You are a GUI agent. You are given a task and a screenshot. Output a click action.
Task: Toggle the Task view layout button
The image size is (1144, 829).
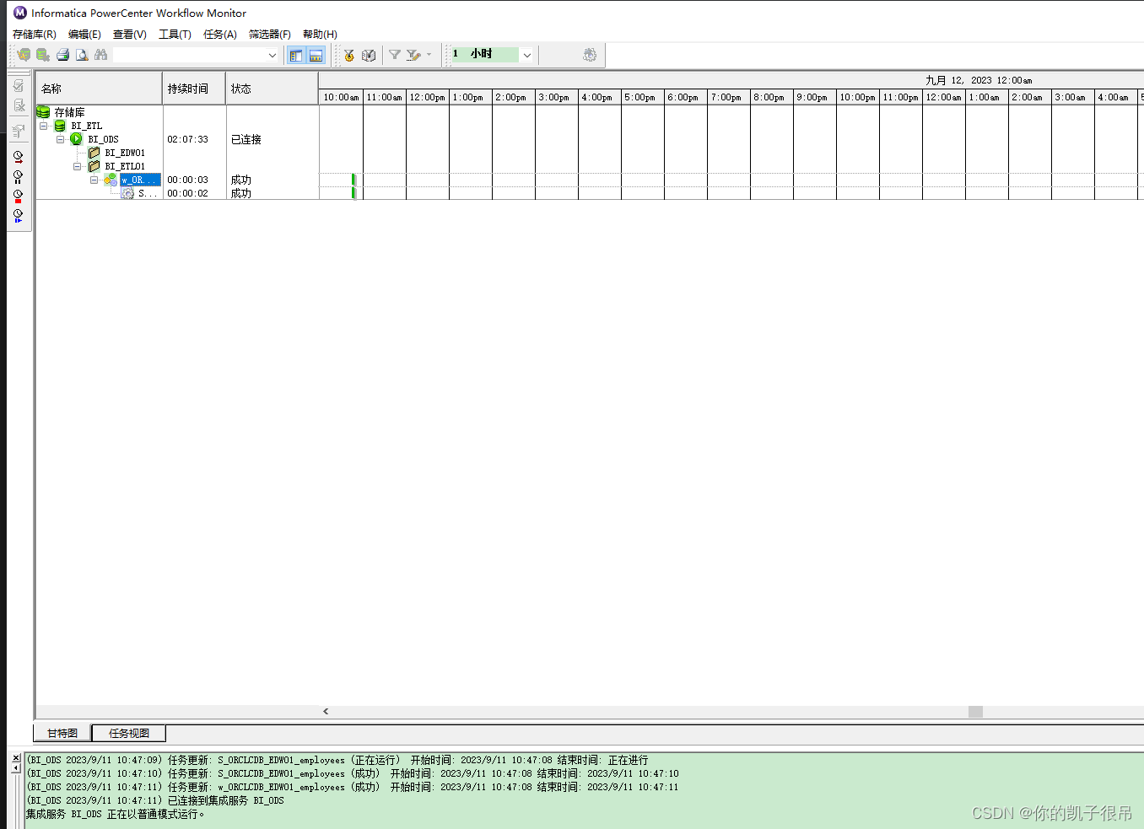[x=316, y=54]
